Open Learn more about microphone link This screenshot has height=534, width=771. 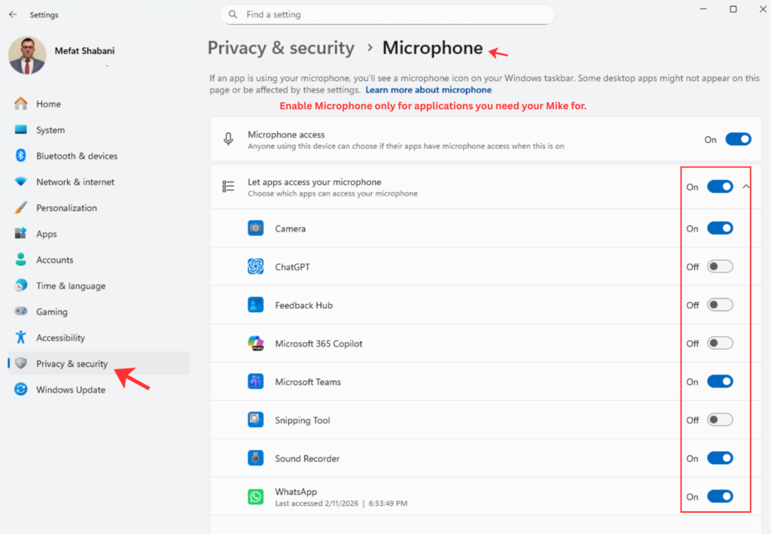(428, 90)
